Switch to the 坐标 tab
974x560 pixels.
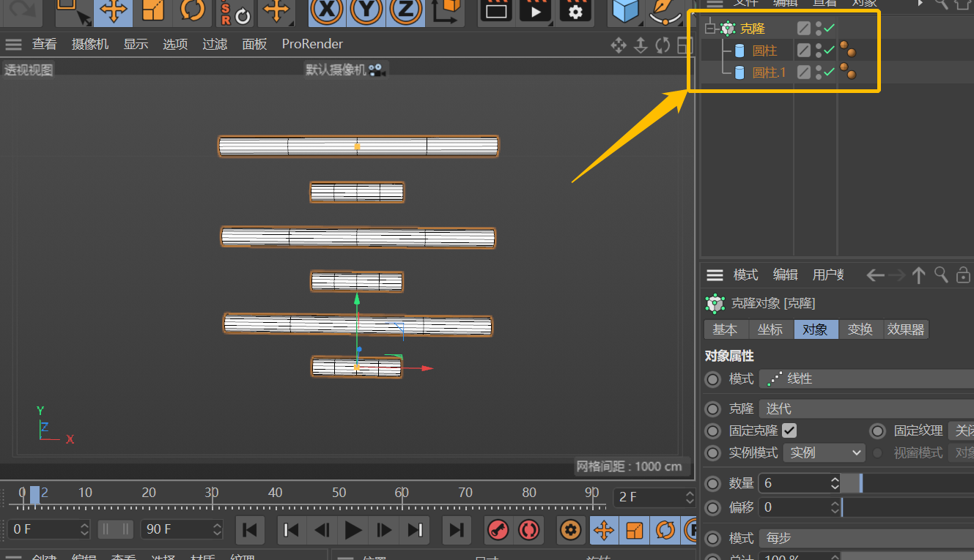tap(770, 329)
